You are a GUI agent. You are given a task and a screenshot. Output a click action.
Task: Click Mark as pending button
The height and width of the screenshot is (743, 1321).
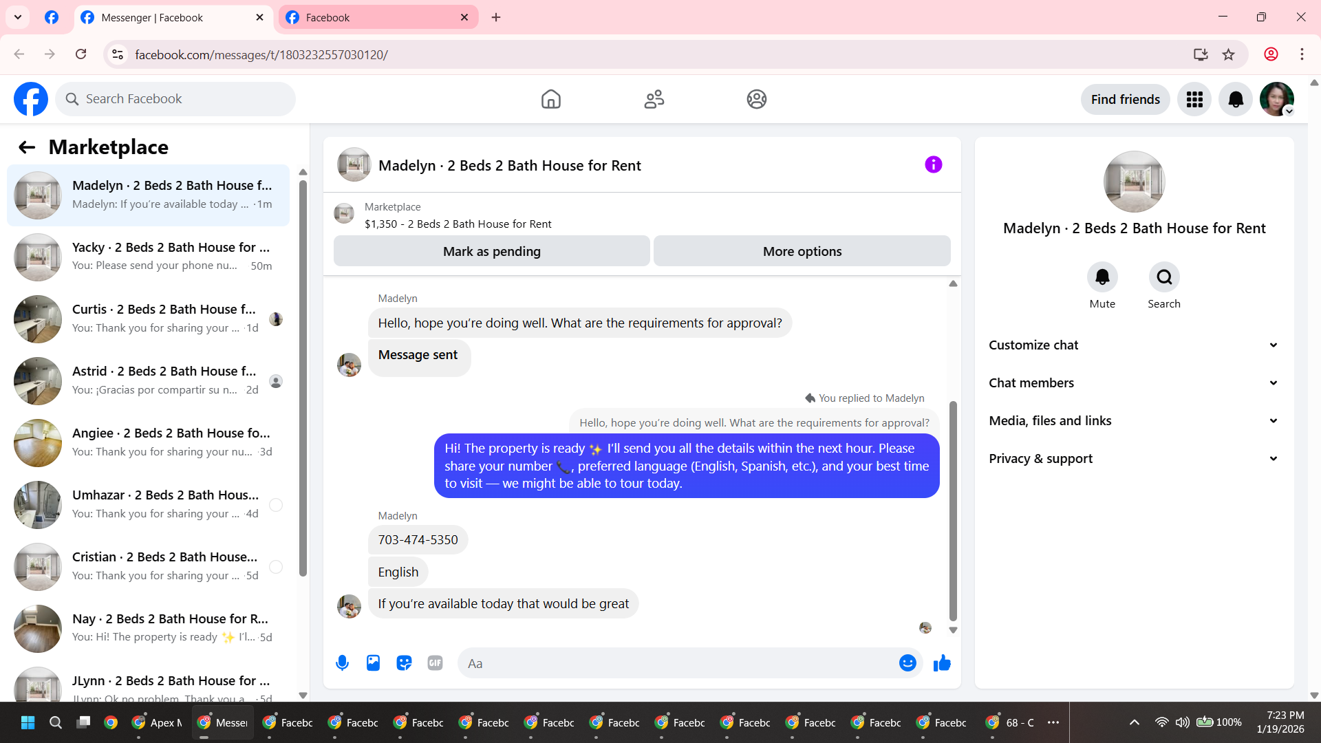click(x=491, y=252)
